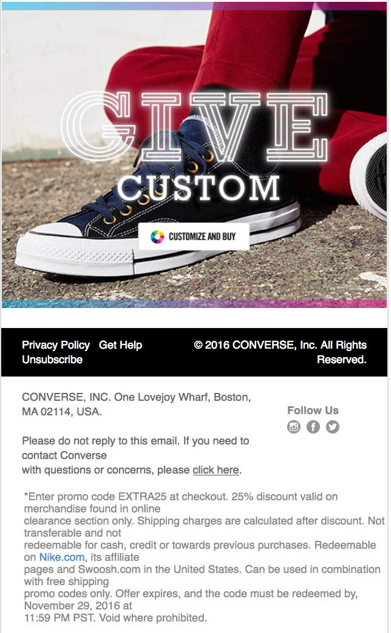Viewport: 391px width, 633px height.
Task: Click the gradient color bar below image
Action: 194,304
